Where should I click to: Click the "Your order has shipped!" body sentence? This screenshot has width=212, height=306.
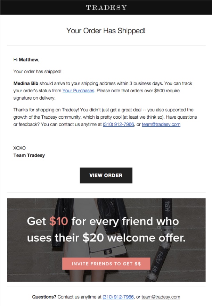click(37, 71)
